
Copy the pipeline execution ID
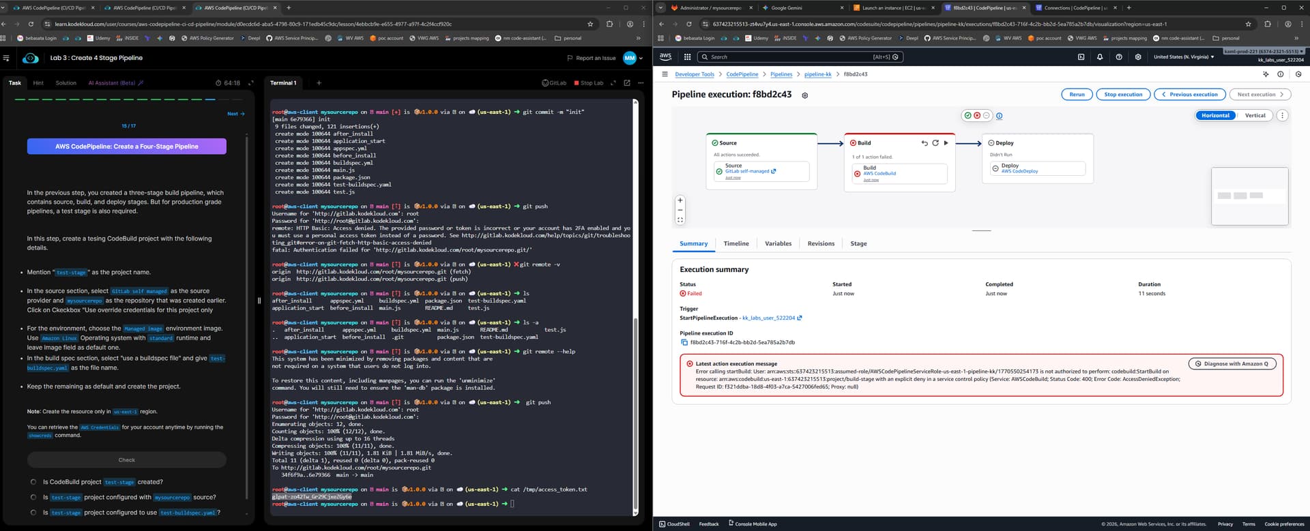click(x=684, y=342)
